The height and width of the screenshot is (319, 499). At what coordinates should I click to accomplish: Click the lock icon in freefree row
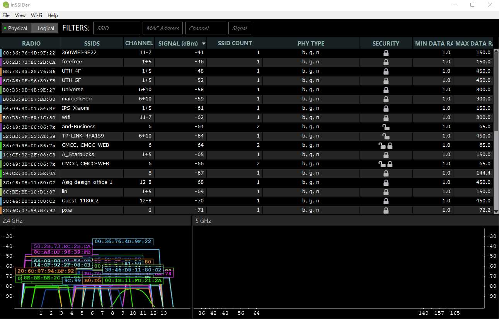(386, 62)
